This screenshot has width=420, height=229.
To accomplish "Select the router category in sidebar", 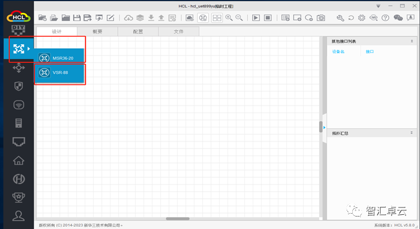I will (x=19, y=49).
